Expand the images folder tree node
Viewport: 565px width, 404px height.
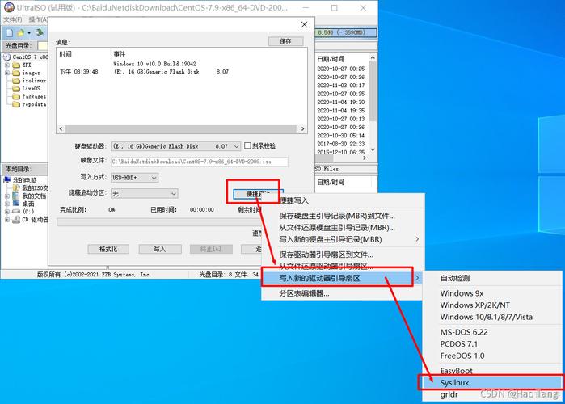click(7, 73)
